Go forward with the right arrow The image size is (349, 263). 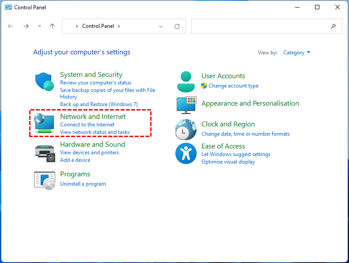tap(26, 26)
